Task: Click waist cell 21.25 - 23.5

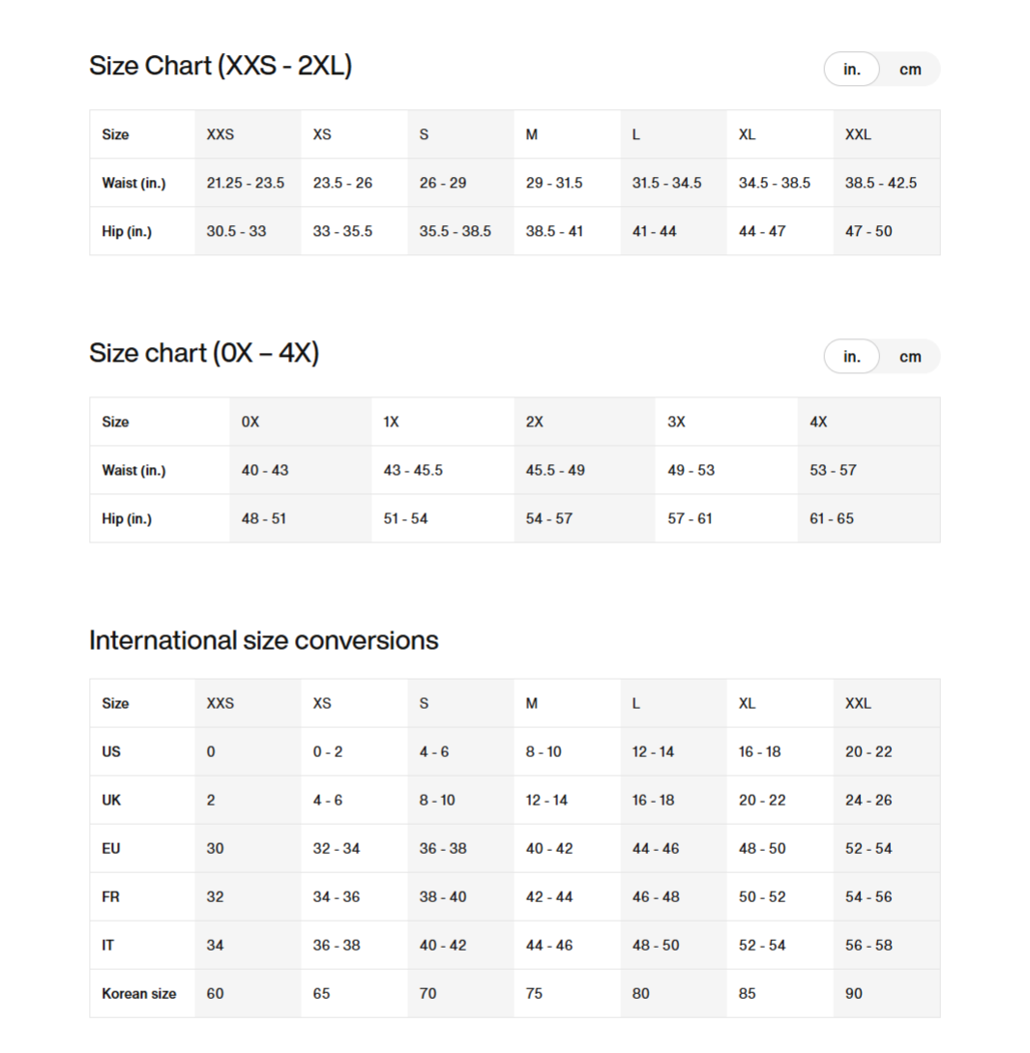Action: point(246,183)
